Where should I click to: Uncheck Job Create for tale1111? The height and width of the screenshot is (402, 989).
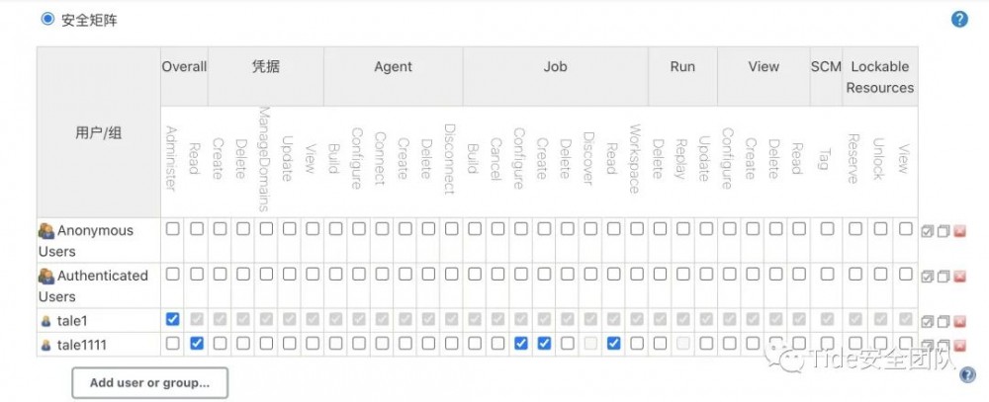(x=545, y=343)
